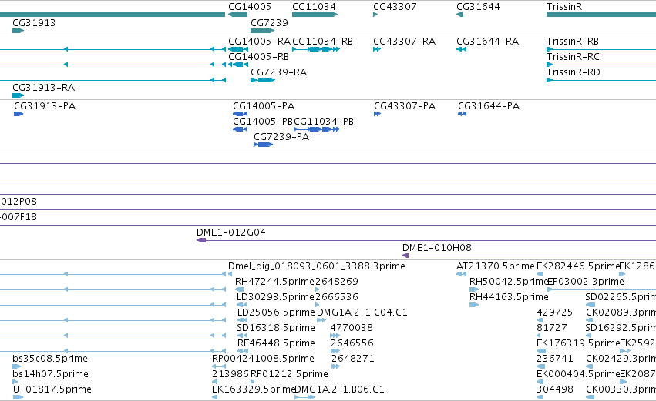Image resolution: width=656 pixels, height=401 pixels.
Task: Select the TrissinR-RD transcript label
Action: click(574, 72)
